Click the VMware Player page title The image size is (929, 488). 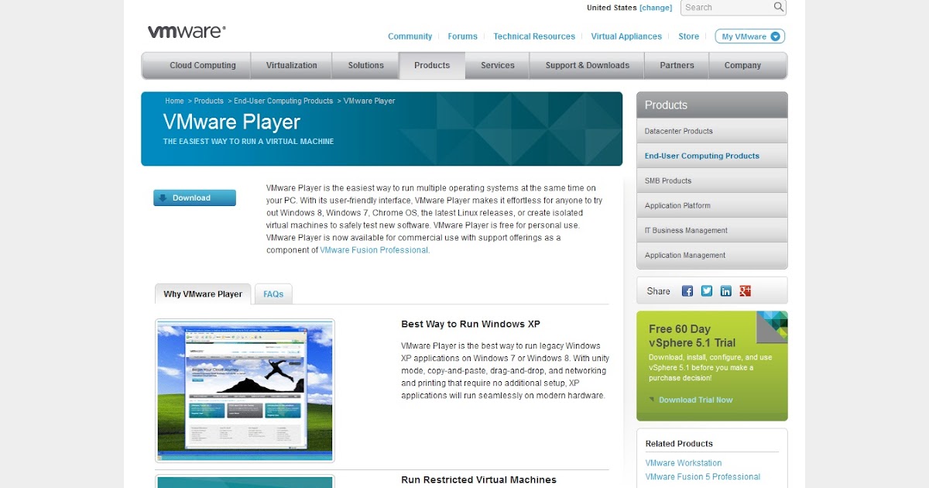click(231, 122)
